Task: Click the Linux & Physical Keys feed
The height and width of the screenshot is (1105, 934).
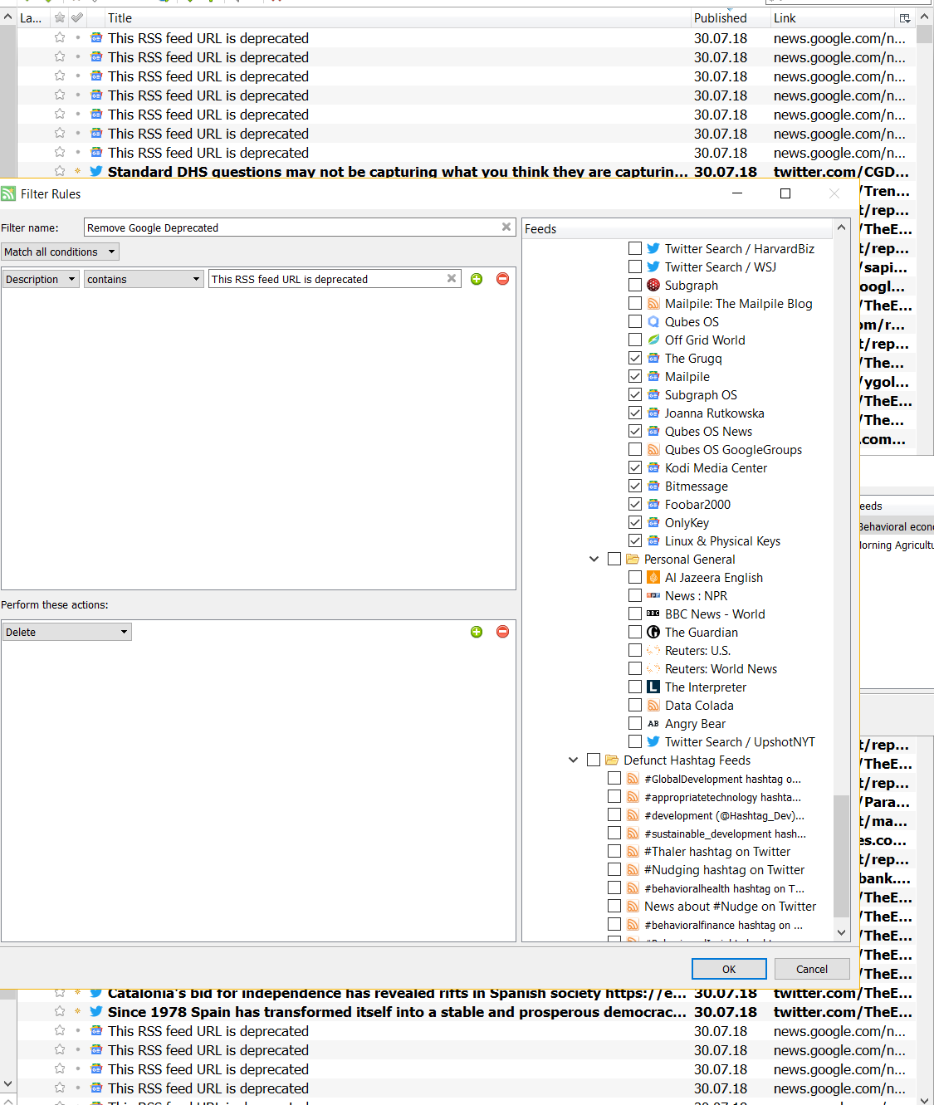Action: (x=722, y=540)
